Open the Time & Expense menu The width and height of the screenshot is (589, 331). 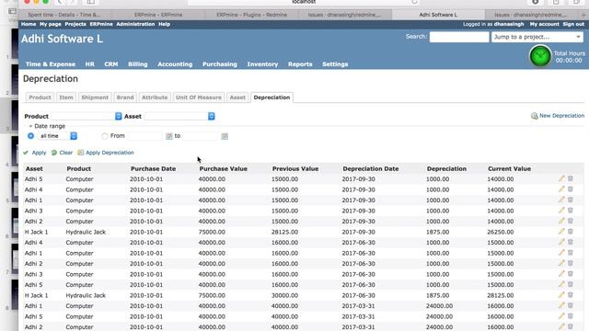pos(51,64)
